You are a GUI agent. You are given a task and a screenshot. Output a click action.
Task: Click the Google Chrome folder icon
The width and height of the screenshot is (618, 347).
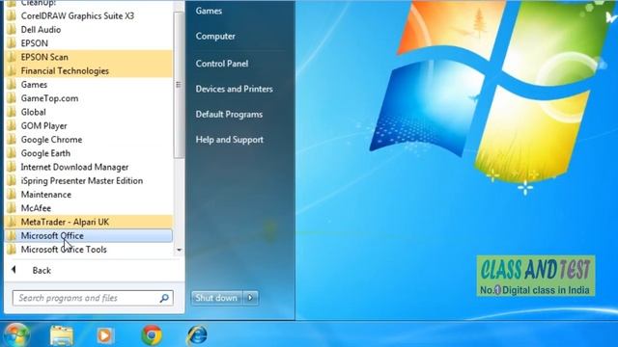click(x=12, y=140)
